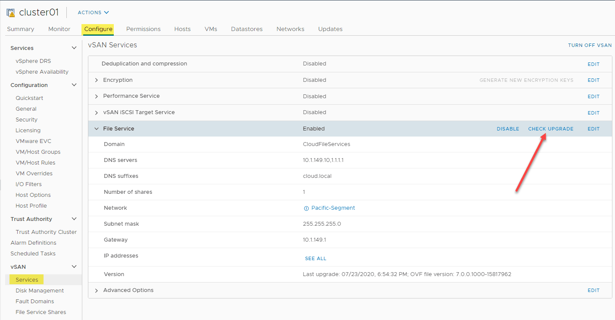The image size is (615, 320).
Task: Expand the Encryption section
Action: click(96, 80)
